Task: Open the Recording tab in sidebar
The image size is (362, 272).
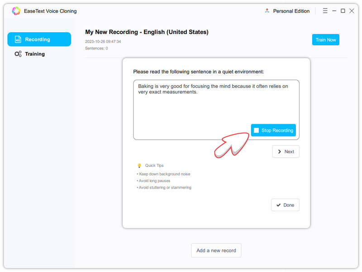Action: (x=39, y=39)
